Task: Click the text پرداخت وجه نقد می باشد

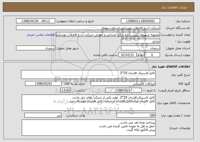Action: 137,122
